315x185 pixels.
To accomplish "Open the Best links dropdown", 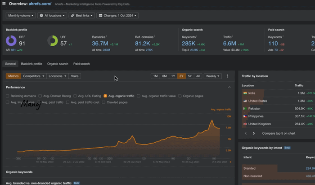I will 82,15.
